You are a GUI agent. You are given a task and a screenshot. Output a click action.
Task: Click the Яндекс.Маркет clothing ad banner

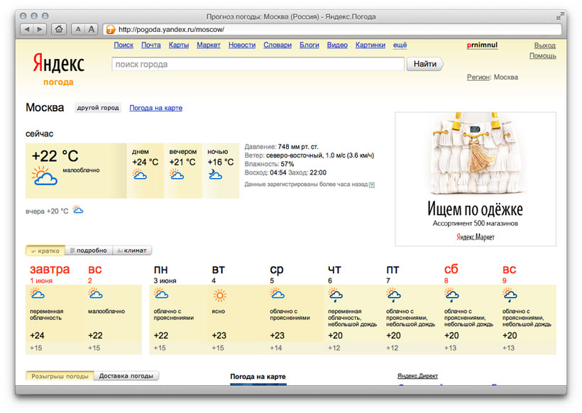(475, 176)
